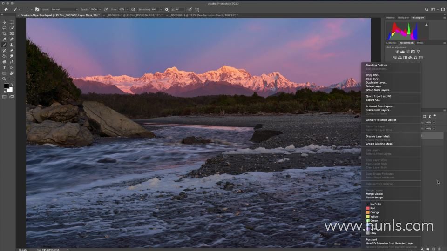
Task: Select the Zoom magnifier tool
Action: tap(4, 79)
